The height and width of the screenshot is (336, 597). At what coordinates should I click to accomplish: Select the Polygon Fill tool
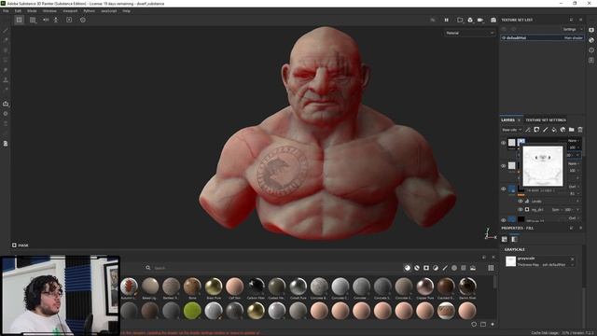click(x=6, y=60)
